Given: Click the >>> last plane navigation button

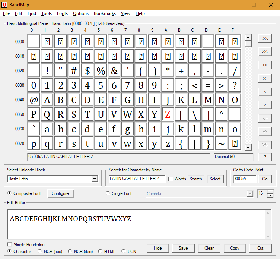Looking at the screenshot, I should pyautogui.click(x=265, y=52).
